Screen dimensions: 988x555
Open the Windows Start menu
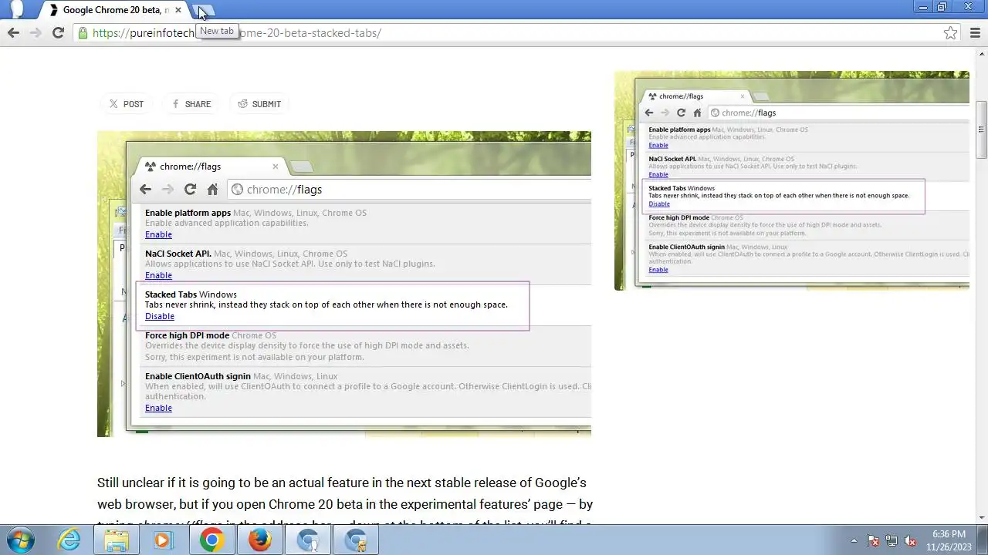19,540
